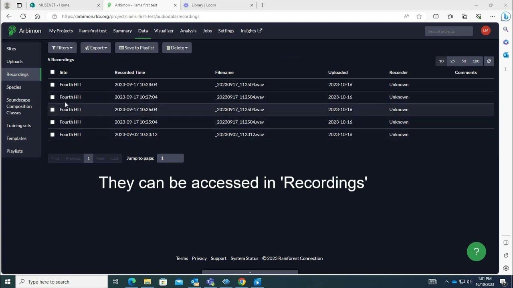
Task: Show hidden system tray icons
Action: click(446, 282)
